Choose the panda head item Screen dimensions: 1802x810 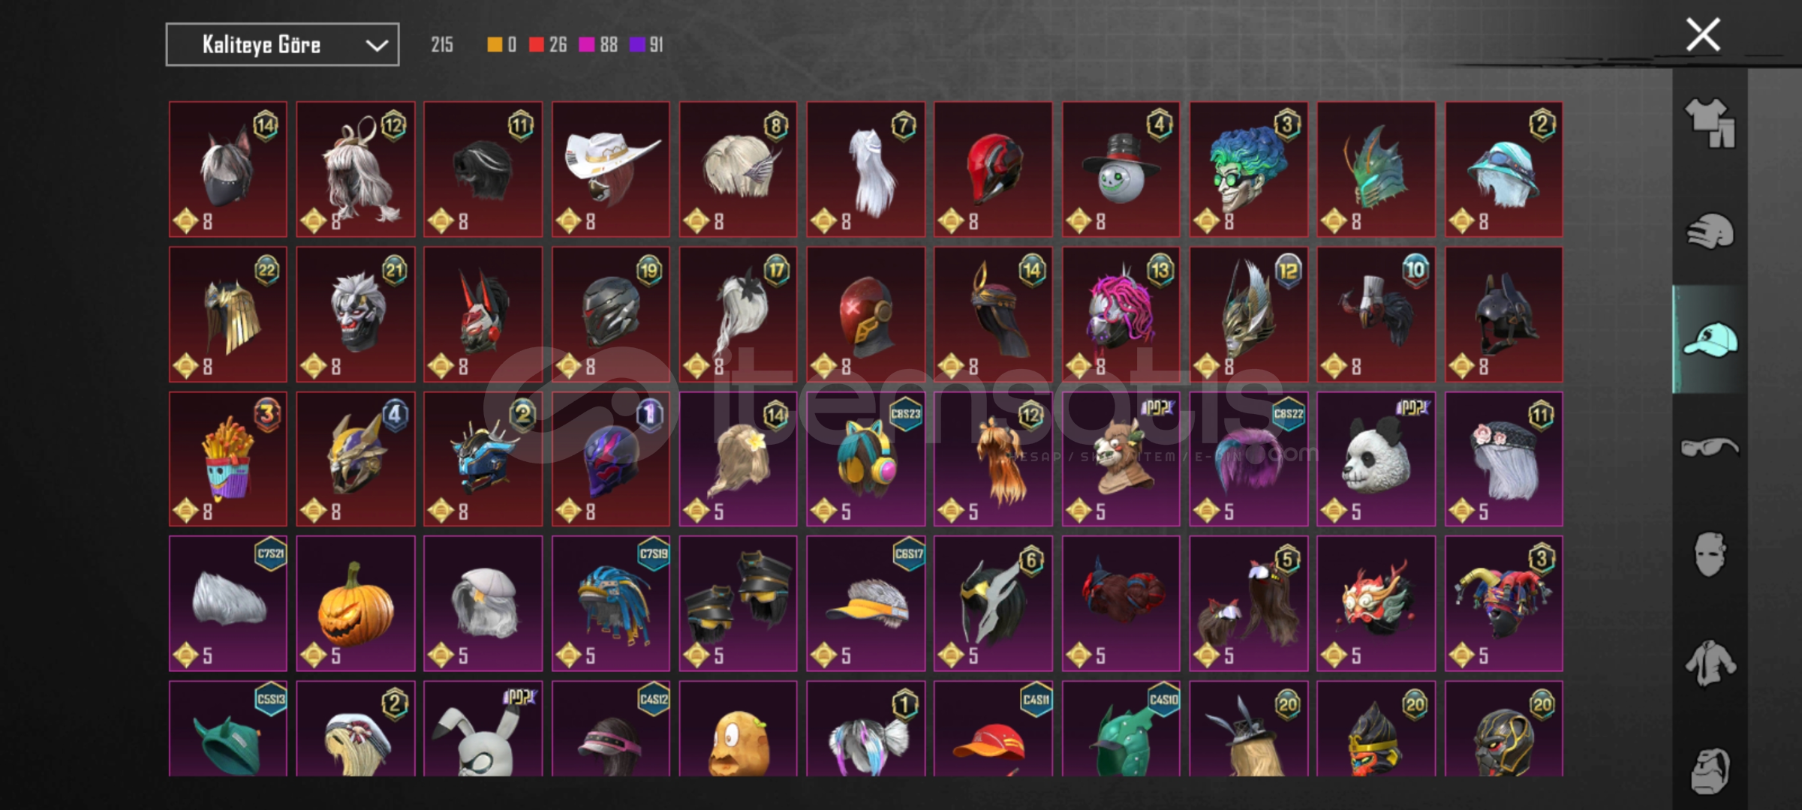point(1376,459)
